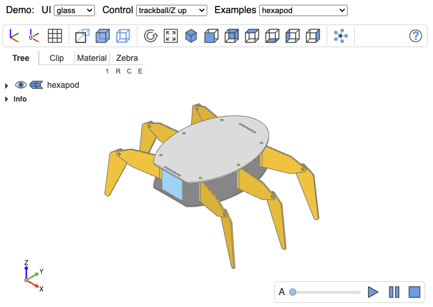The image size is (433, 307).
Task: Toggle the axes display icon
Action: [x=14, y=36]
